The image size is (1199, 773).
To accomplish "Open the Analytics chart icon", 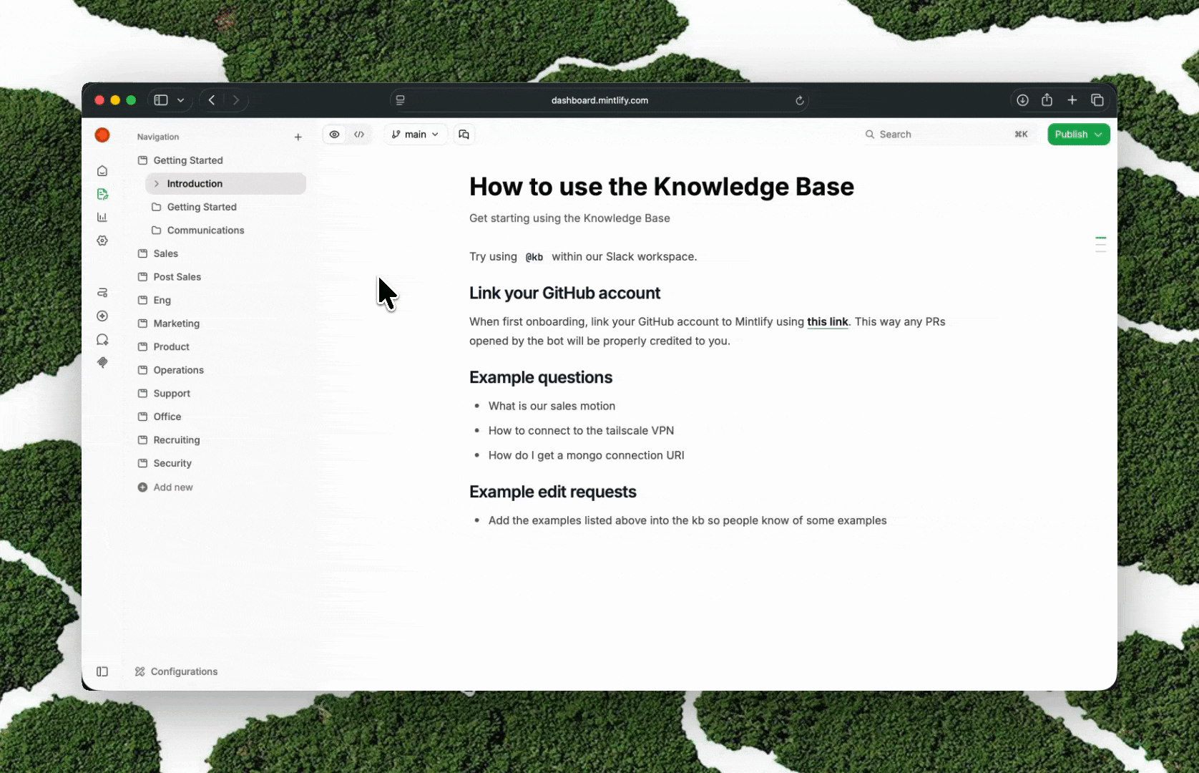I will point(102,217).
